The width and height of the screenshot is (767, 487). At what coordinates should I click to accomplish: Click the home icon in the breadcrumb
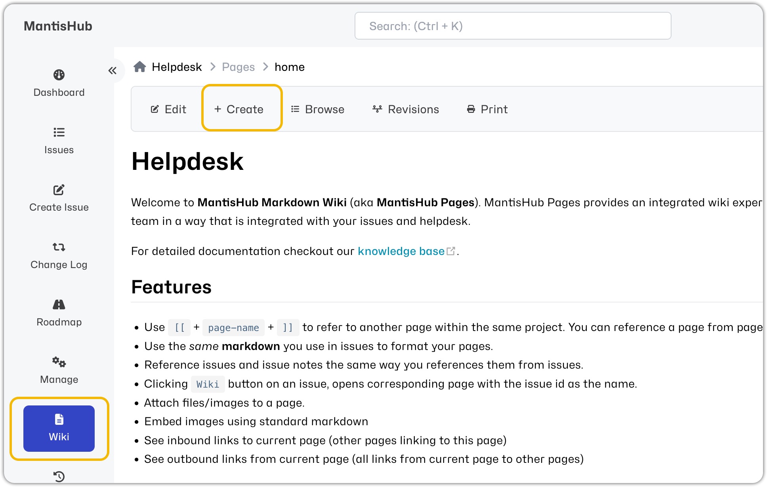pyautogui.click(x=139, y=67)
